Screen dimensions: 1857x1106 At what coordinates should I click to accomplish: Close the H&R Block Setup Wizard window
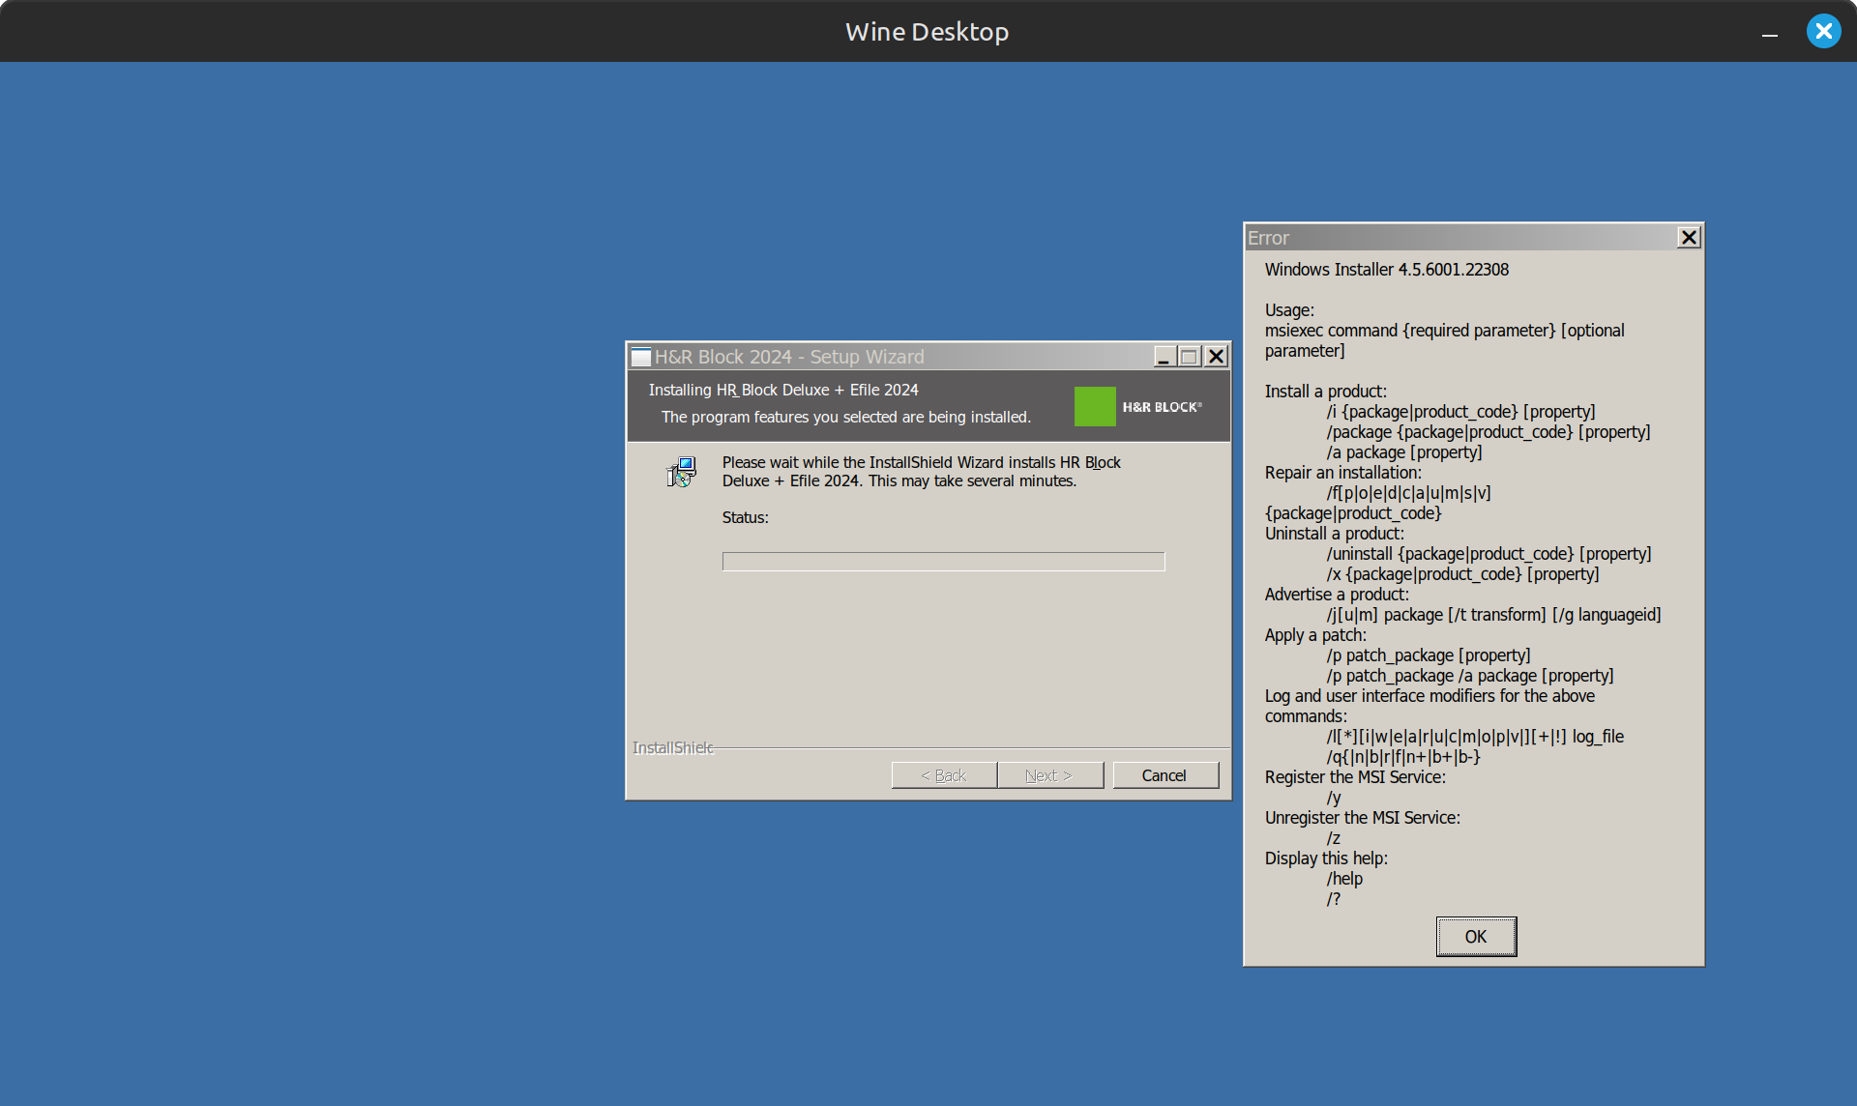pos(1216,357)
